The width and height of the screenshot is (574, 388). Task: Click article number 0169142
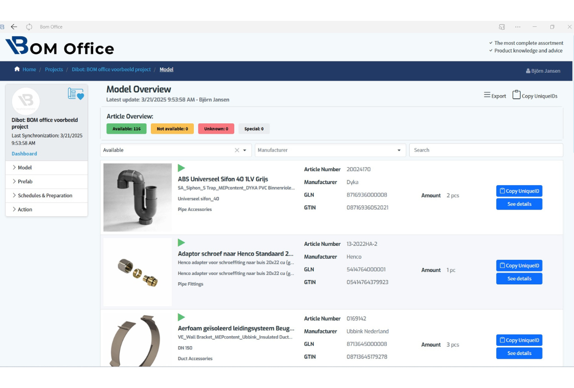click(x=356, y=319)
